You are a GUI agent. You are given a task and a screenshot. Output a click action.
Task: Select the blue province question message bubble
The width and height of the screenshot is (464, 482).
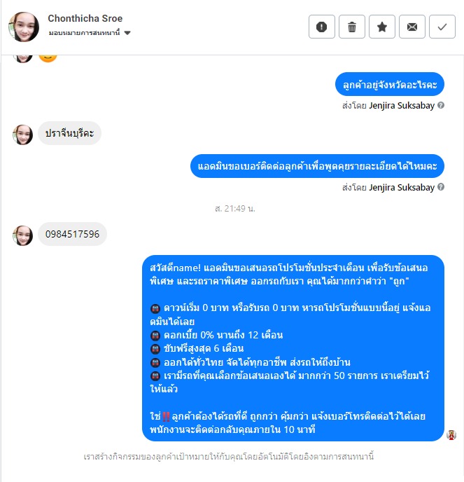[x=390, y=84]
